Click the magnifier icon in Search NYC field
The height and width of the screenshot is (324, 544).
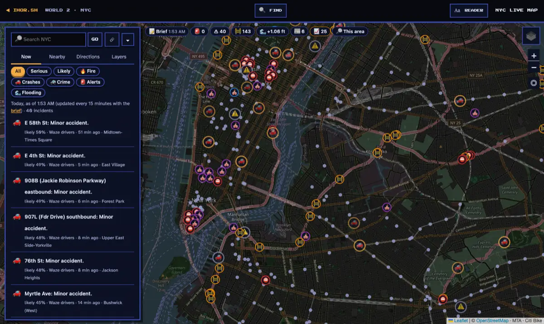tap(19, 39)
